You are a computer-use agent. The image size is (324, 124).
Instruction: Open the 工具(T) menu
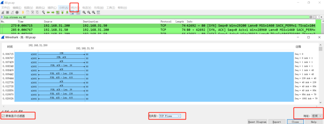(x=110, y=7)
